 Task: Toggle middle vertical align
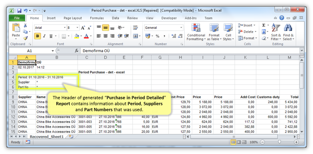point(105,28)
